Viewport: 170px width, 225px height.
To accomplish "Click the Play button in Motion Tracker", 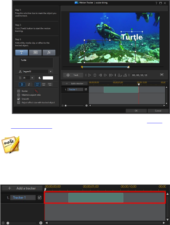I will tap(90, 75).
